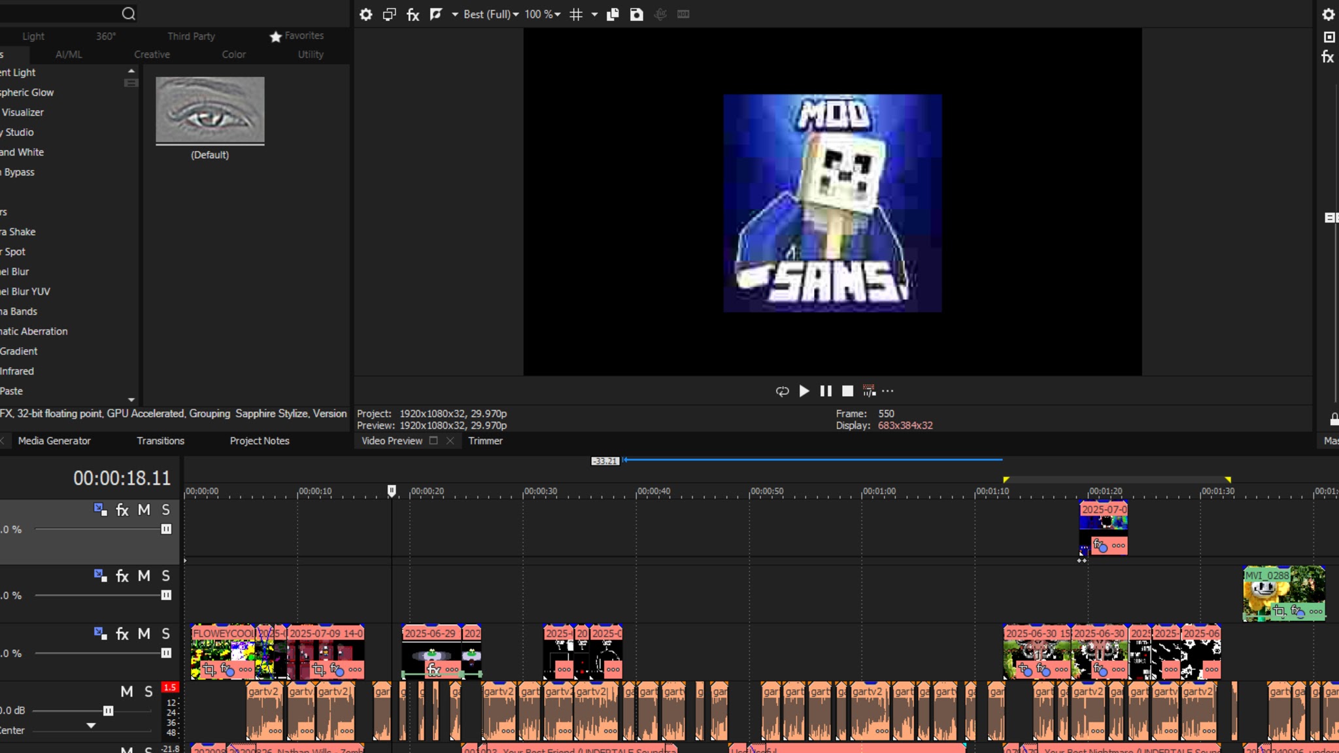Click preview on external monitor icon
The width and height of the screenshot is (1339, 753).
(389, 14)
